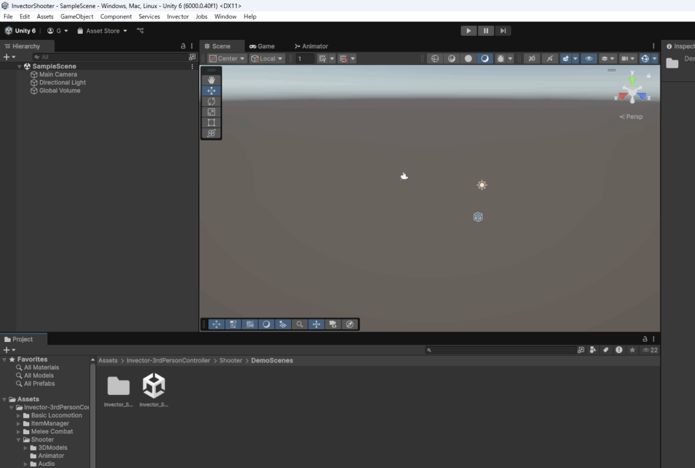The image size is (695, 468).
Task: Open the Center pivot dropdown
Action: 223,59
